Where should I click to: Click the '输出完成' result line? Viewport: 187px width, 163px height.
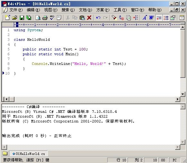(37, 136)
